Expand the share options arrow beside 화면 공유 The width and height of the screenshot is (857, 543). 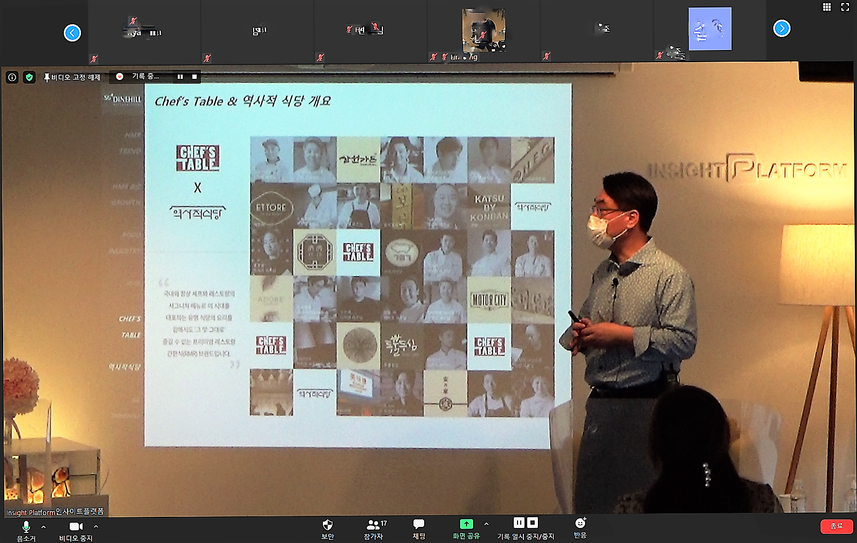pyautogui.click(x=486, y=524)
